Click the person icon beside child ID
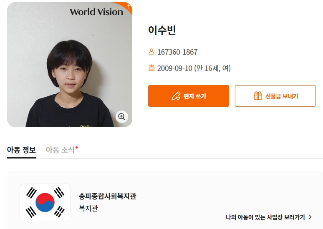 (x=151, y=52)
